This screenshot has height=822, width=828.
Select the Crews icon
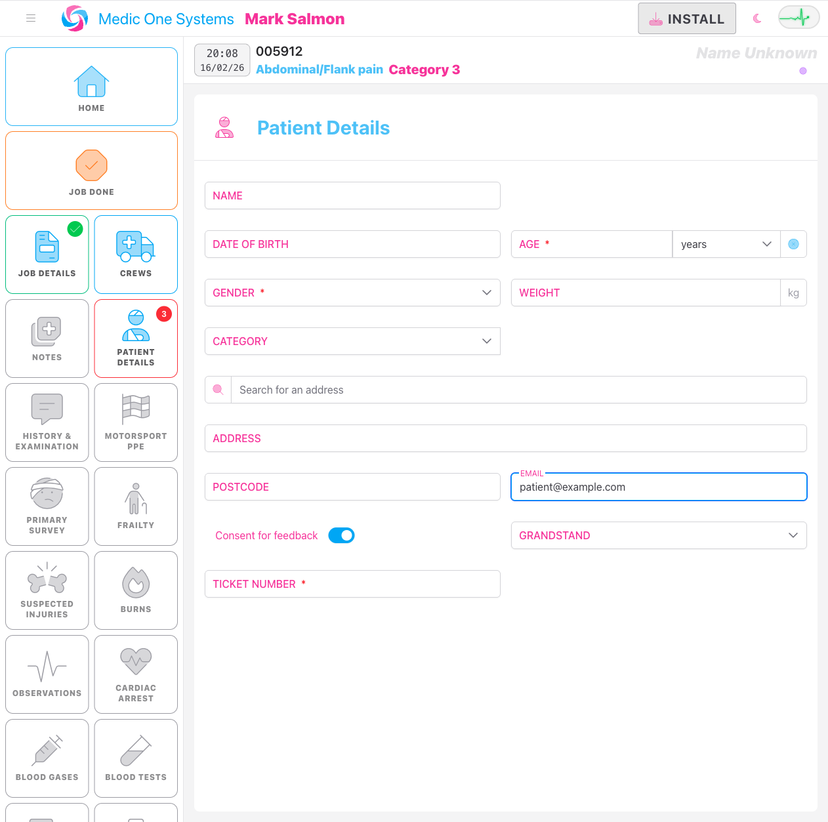coord(136,255)
